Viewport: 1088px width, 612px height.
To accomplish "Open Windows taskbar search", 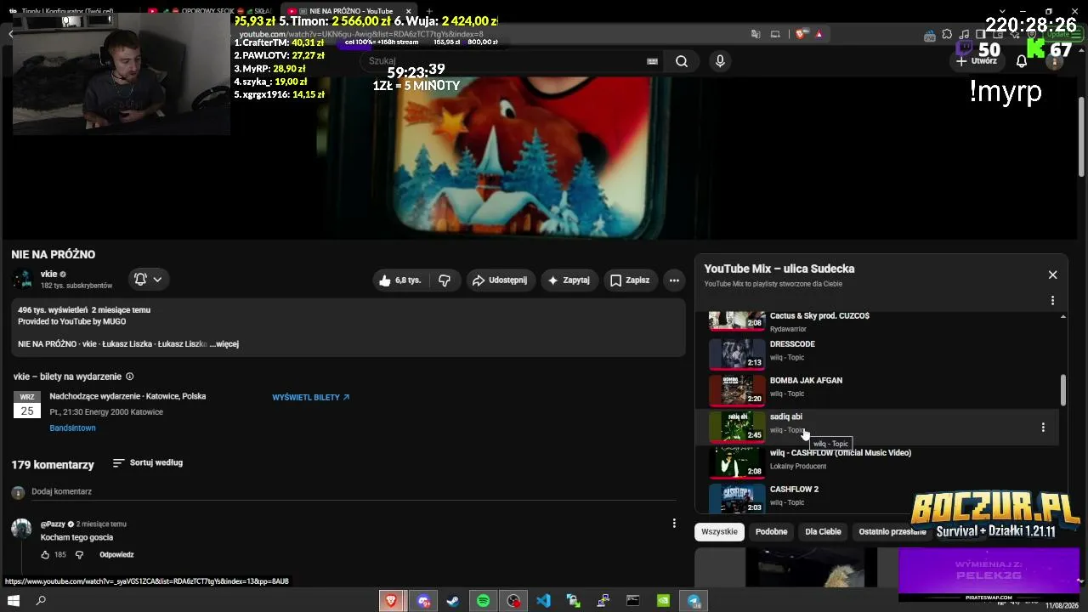I will click(x=40, y=601).
